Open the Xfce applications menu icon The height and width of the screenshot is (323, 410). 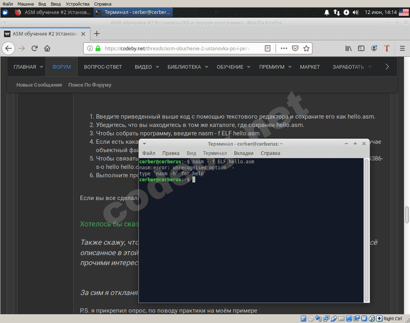(5, 12)
